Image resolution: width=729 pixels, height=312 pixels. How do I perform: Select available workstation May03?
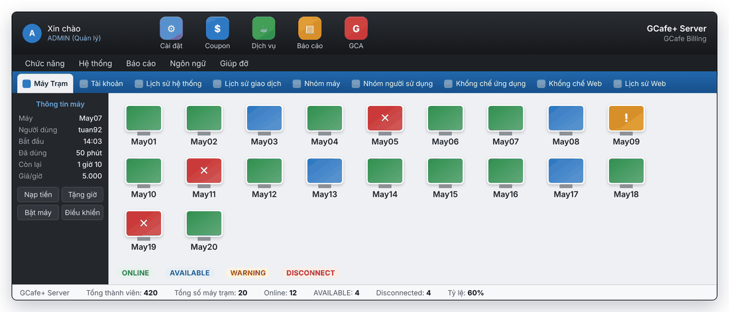click(x=264, y=125)
